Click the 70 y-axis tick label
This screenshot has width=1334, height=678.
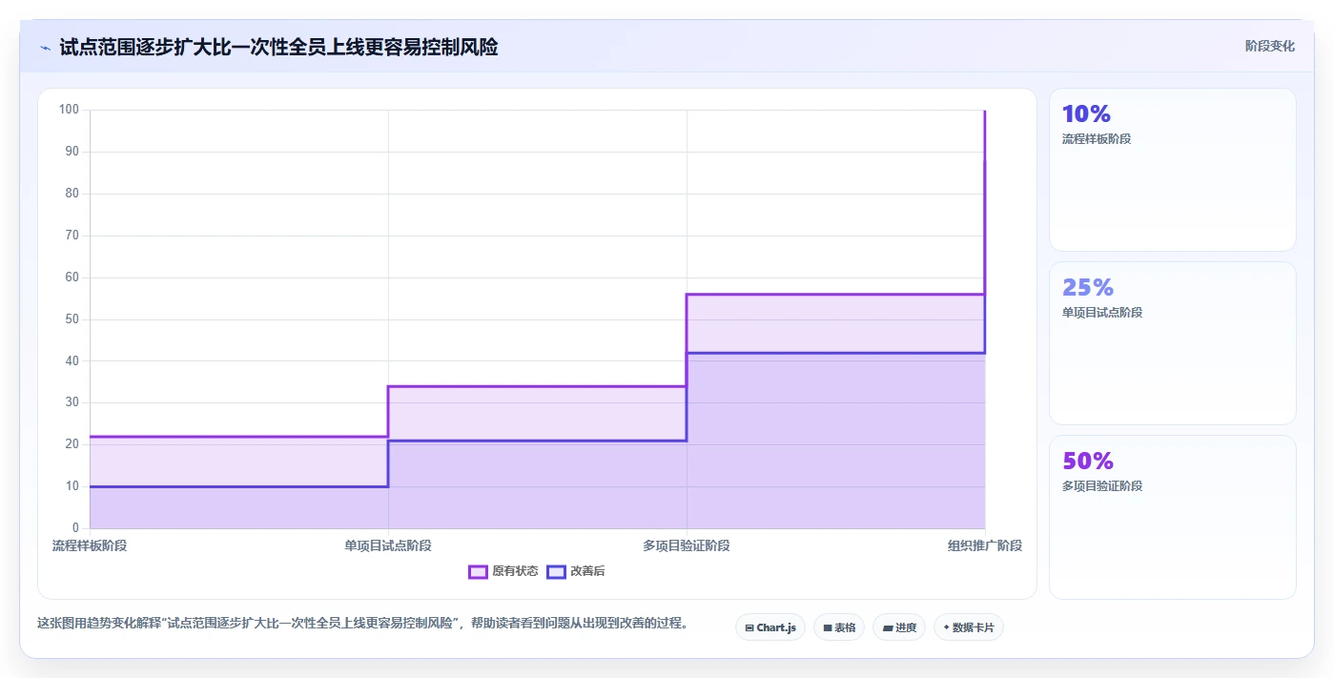click(72, 236)
